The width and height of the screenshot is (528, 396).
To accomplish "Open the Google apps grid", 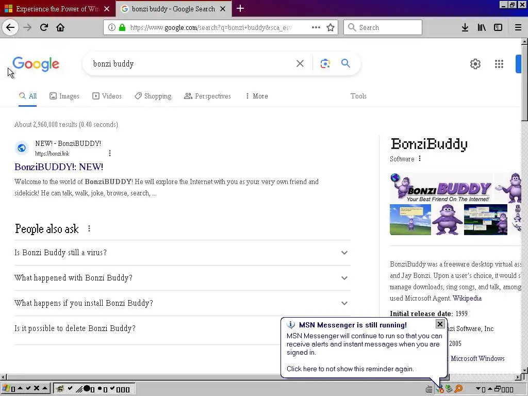I will [499, 63].
